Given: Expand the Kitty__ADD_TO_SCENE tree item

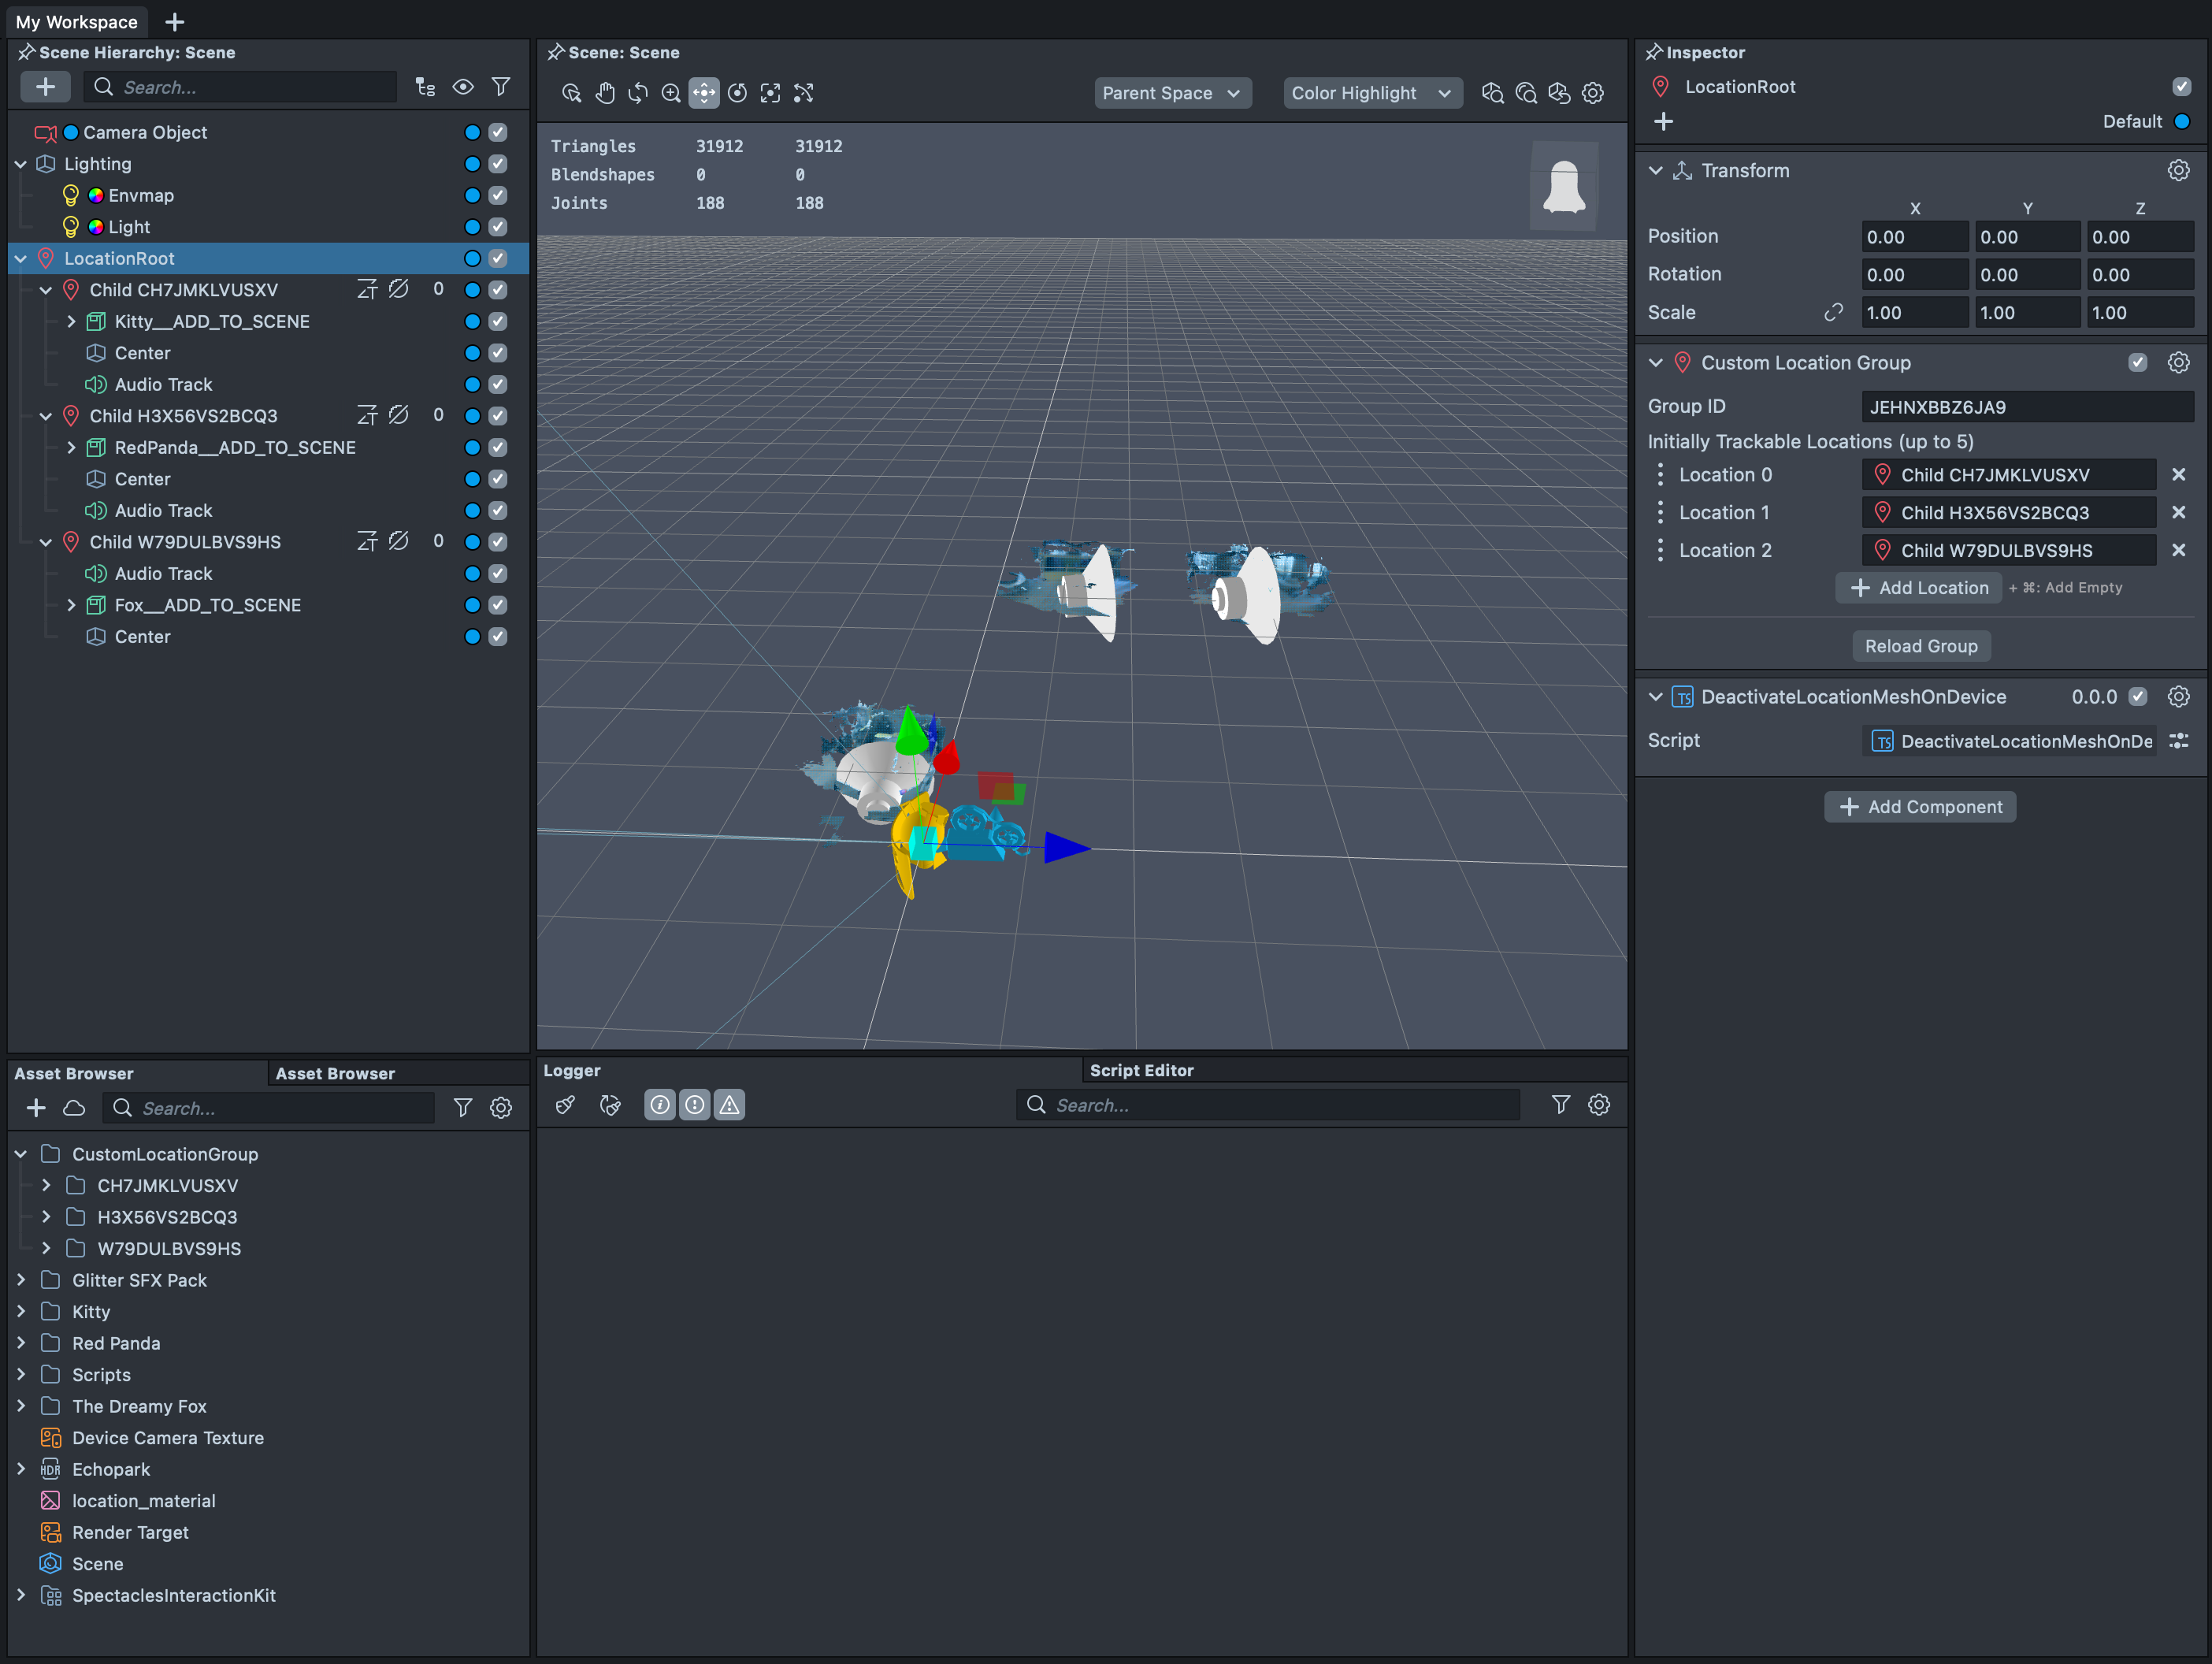Looking at the screenshot, I should tap(71, 321).
